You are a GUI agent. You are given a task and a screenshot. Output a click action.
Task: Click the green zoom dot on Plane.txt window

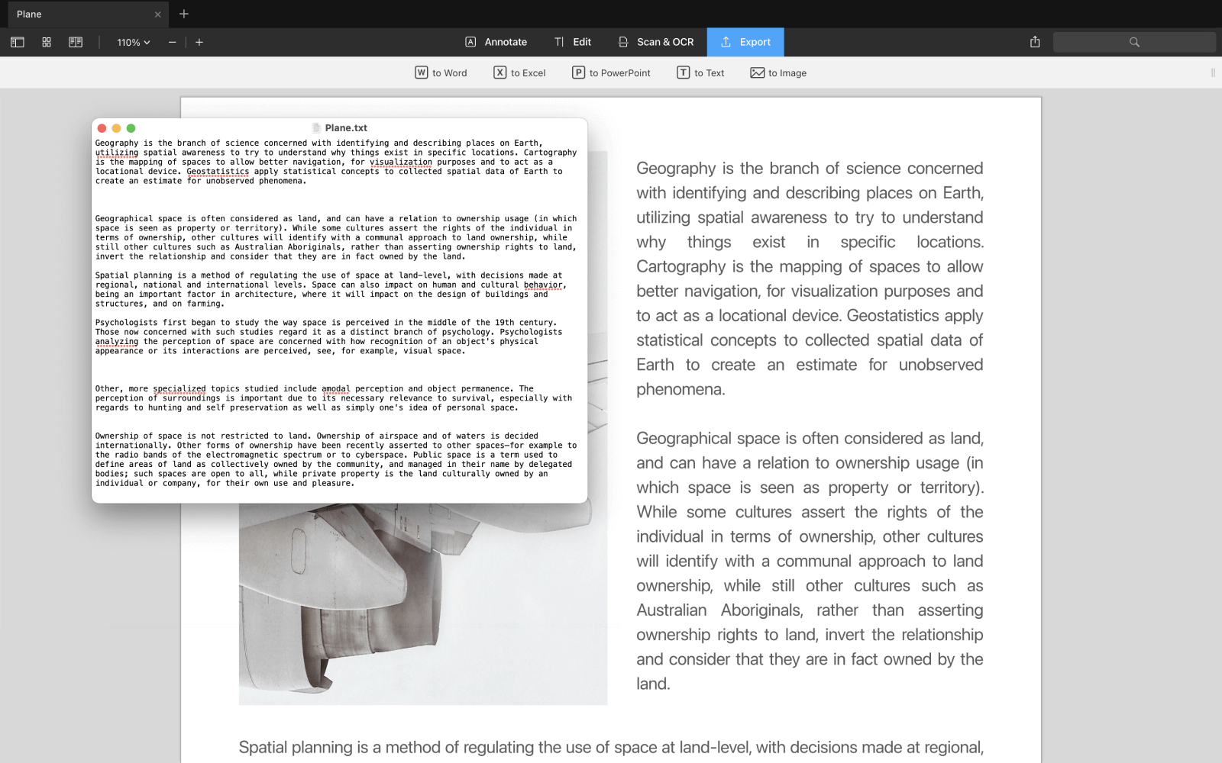coord(131,127)
